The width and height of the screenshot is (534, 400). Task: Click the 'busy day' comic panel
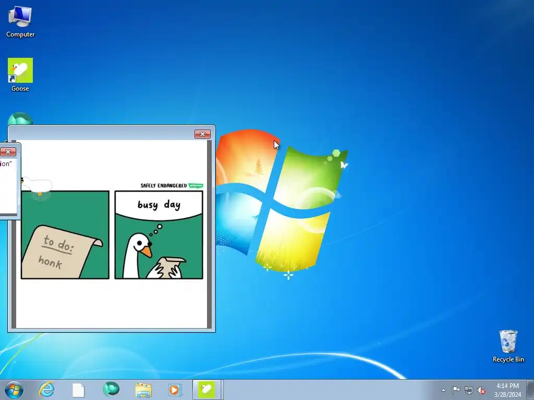(159, 235)
